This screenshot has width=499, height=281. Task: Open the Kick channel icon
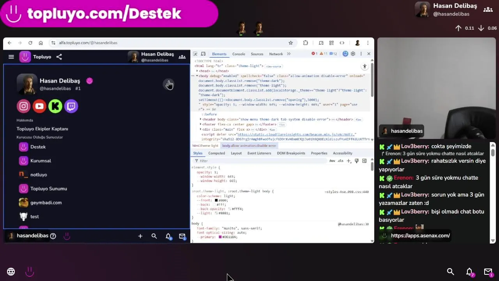[55, 106]
